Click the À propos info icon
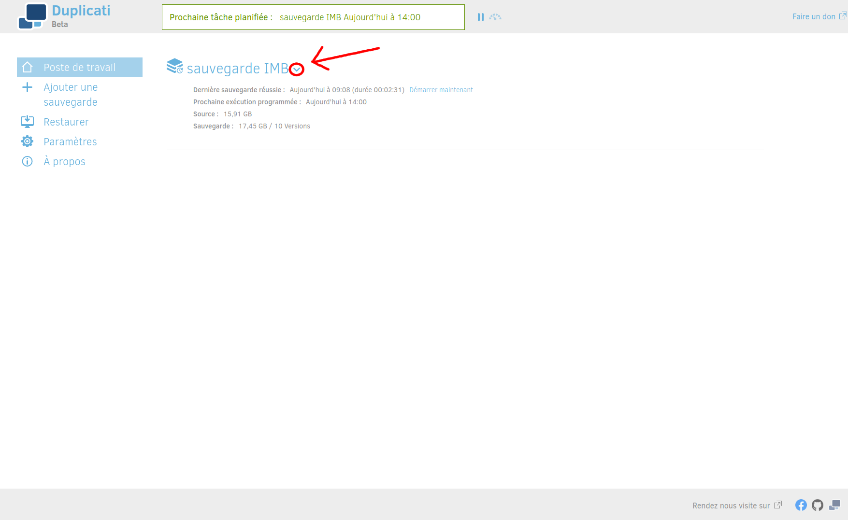Image resolution: width=848 pixels, height=520 pixels. 28,161
